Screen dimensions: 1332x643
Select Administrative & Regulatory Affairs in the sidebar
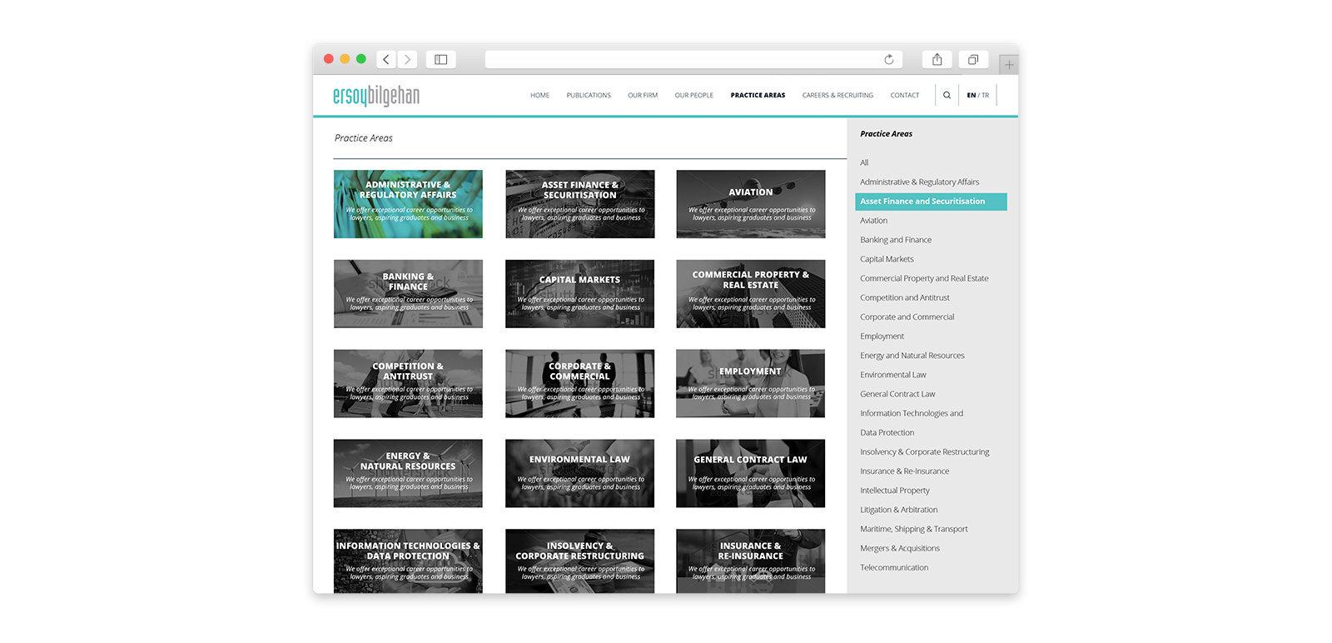(920, 182)
